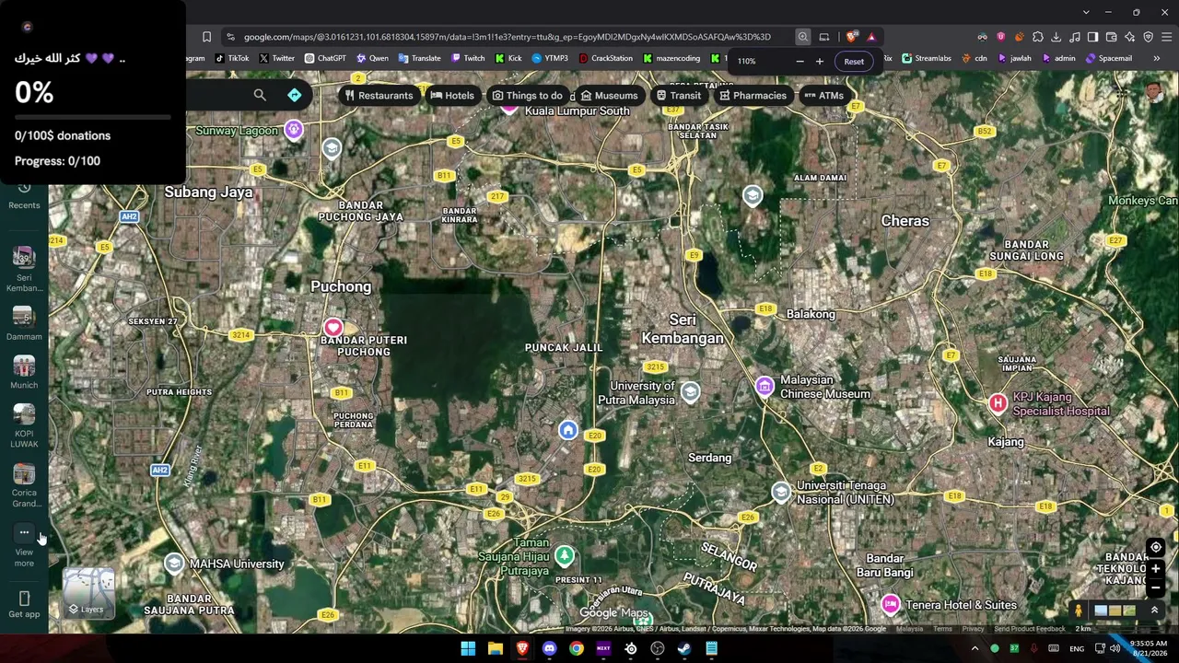Open the ChatGPT bookmark

pyautogui.click(x=325, y=58)
